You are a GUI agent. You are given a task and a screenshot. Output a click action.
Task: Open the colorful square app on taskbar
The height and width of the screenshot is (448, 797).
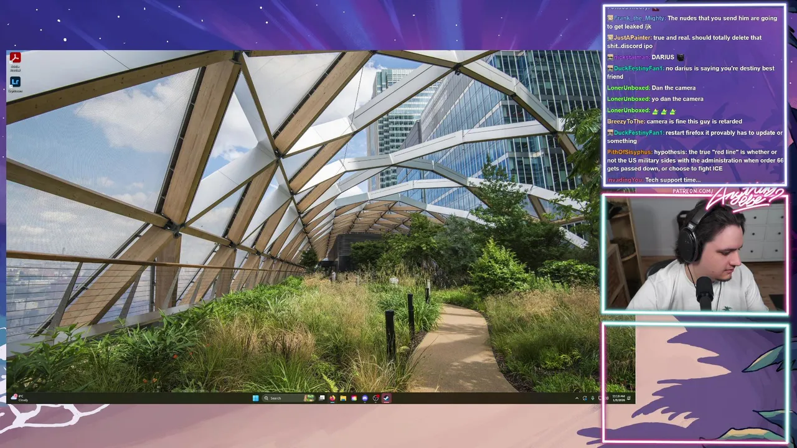[x=354, y=398]
